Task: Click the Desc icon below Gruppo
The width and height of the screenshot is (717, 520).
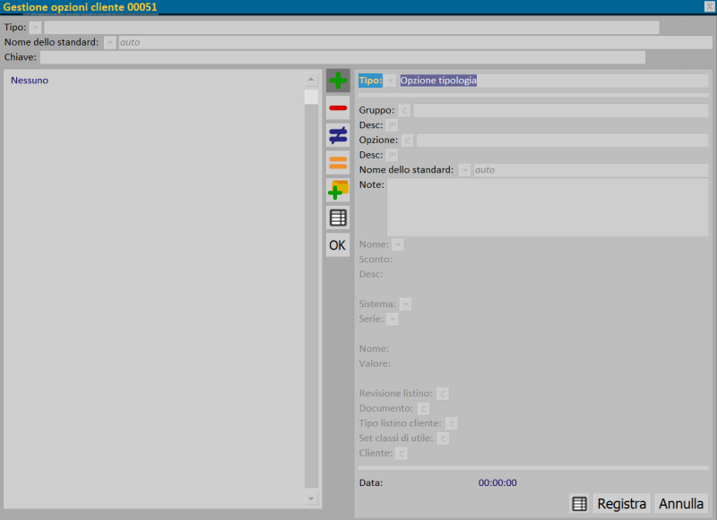Action: pyautogui.click(x=392, y=125)
